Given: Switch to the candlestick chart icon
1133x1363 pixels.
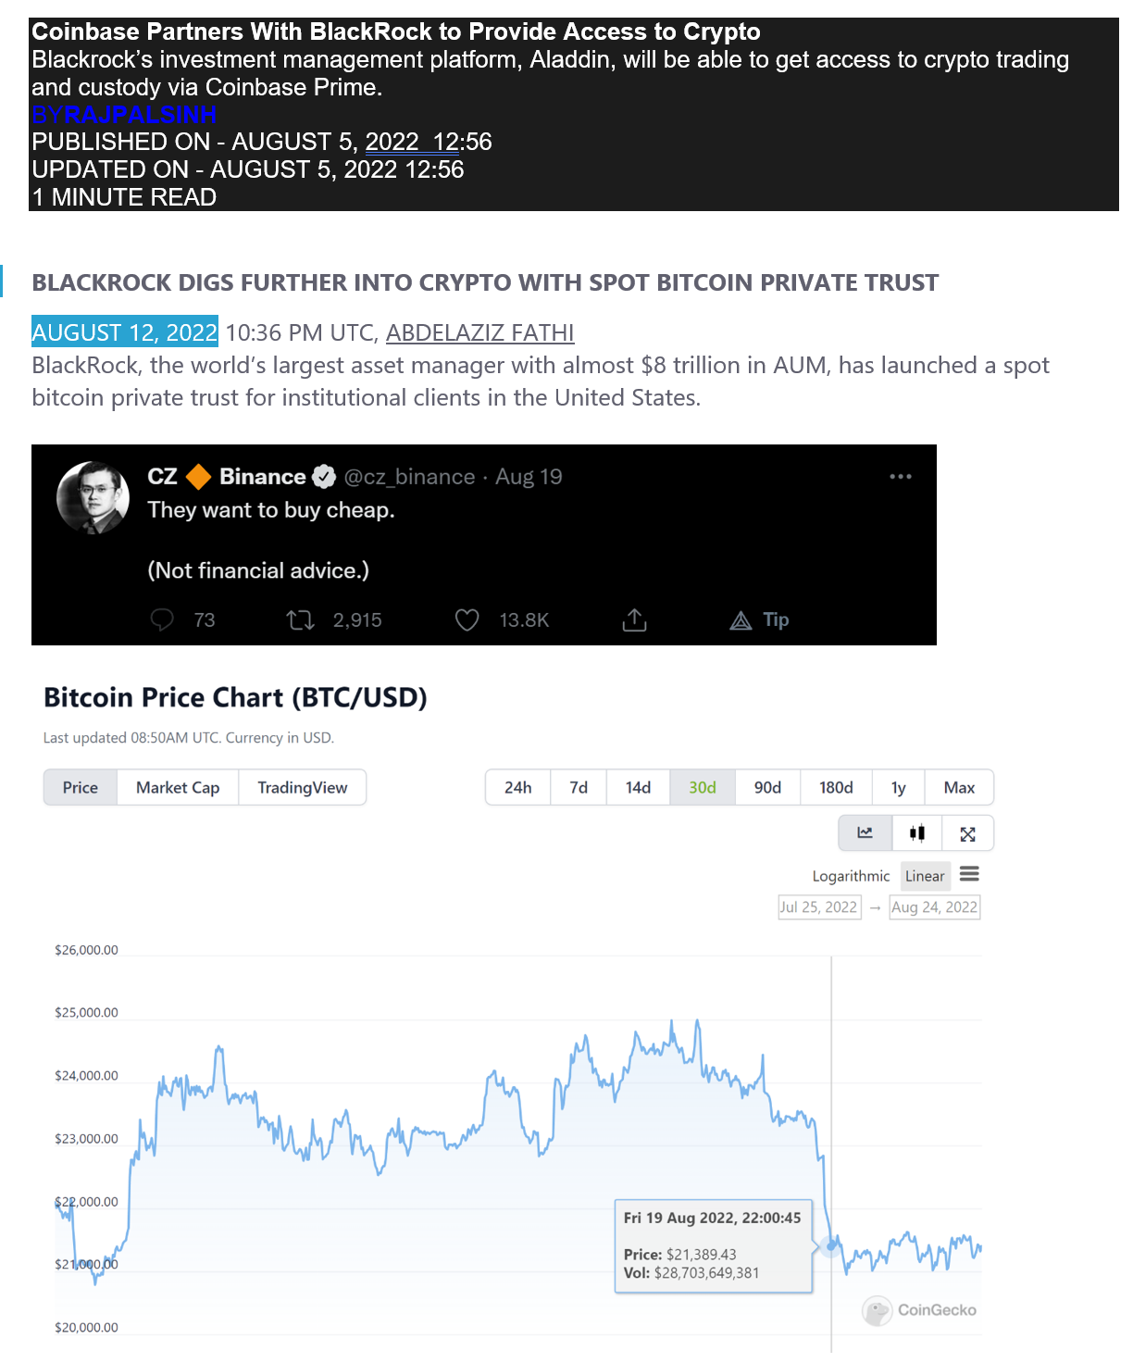Looking at the screenshot, I should point(917,832).
